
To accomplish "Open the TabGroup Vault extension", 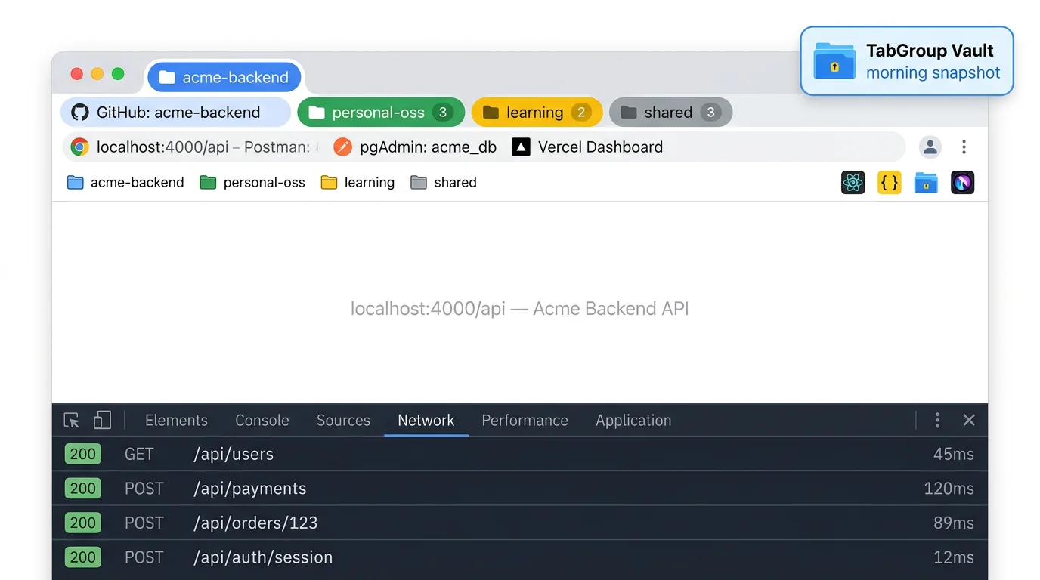I will [x=926, y=182].
